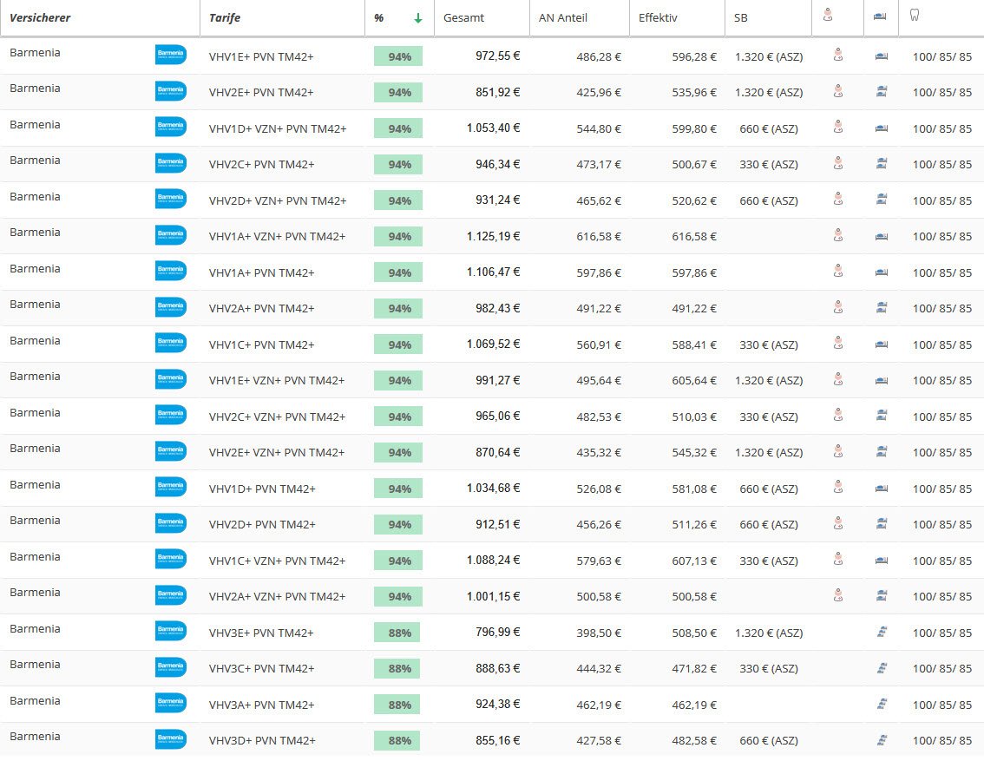The image size is (984, 761).
Task: Click the AN Anteil column header
Action: [563, 18]
